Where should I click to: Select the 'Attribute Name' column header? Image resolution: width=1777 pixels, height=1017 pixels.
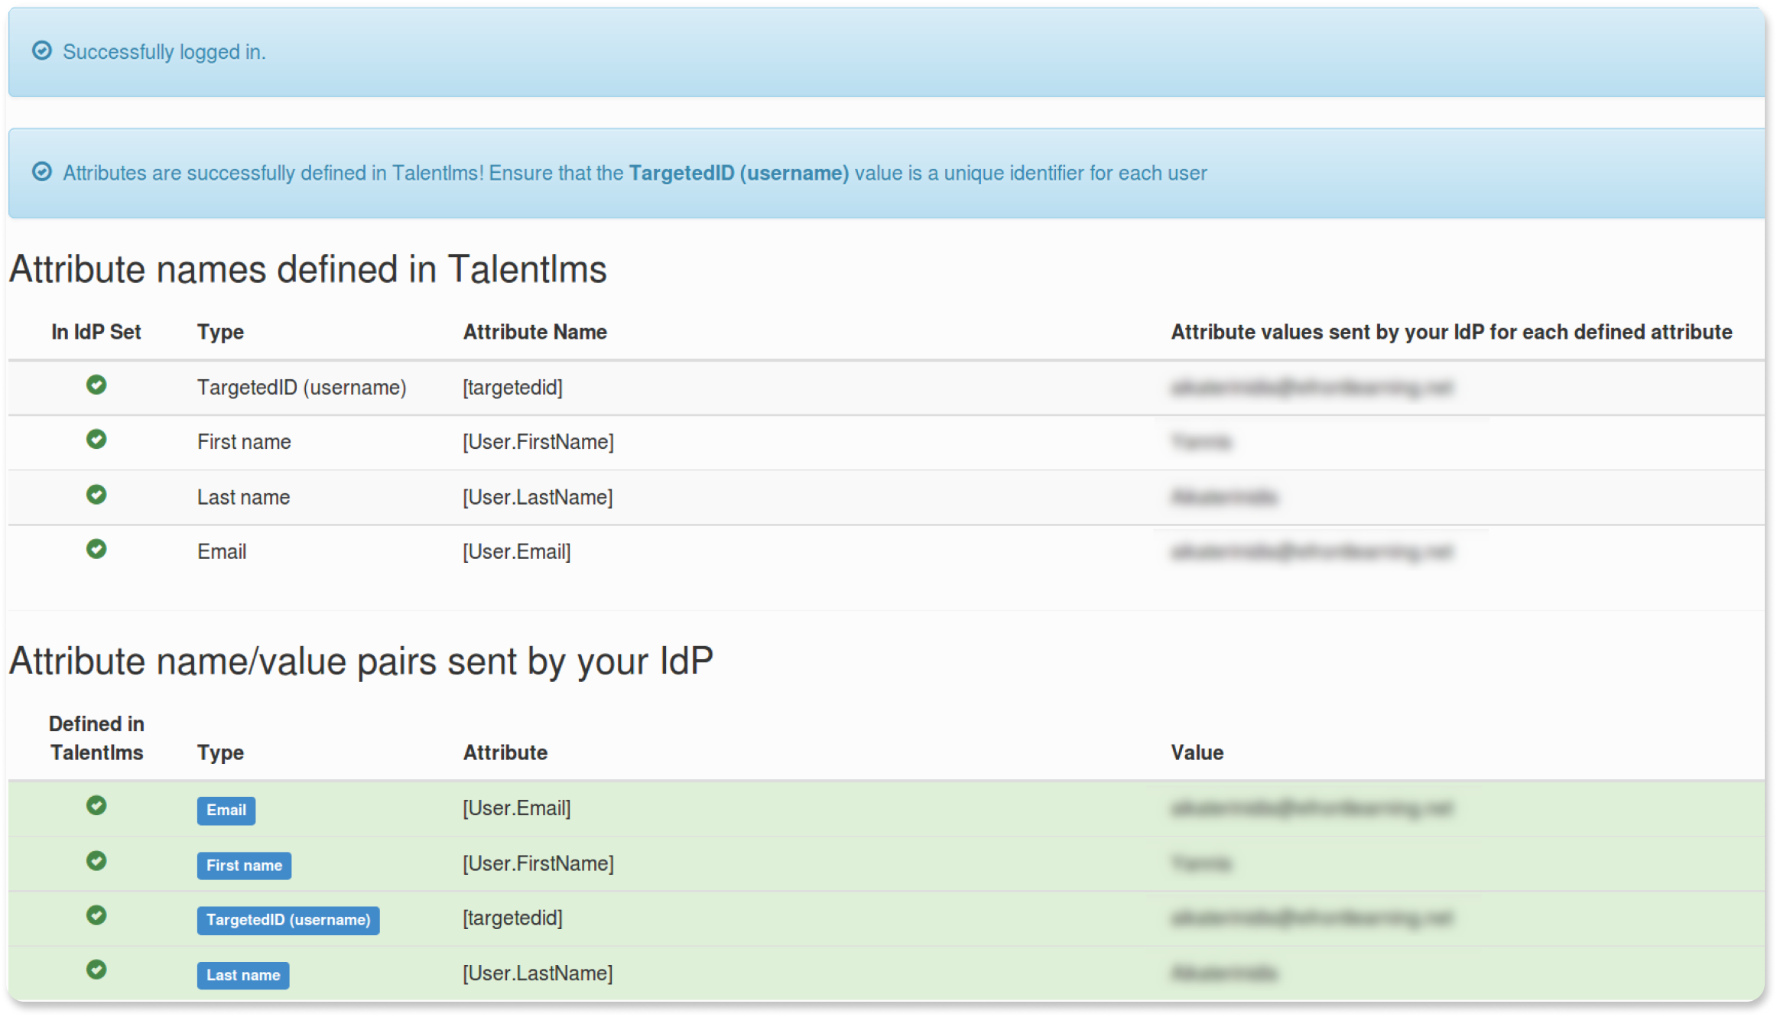[x=534, y=331]
